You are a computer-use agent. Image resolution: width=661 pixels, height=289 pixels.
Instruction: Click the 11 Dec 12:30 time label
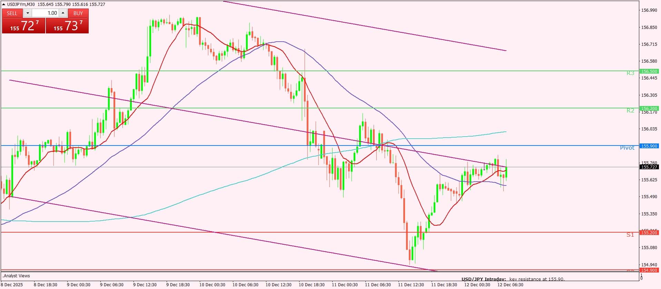[411, 285]
